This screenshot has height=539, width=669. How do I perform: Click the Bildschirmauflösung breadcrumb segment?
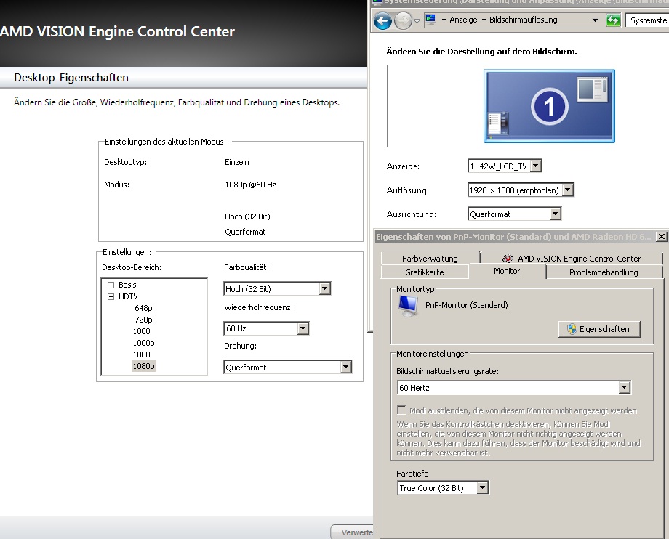tap(523, 20)
